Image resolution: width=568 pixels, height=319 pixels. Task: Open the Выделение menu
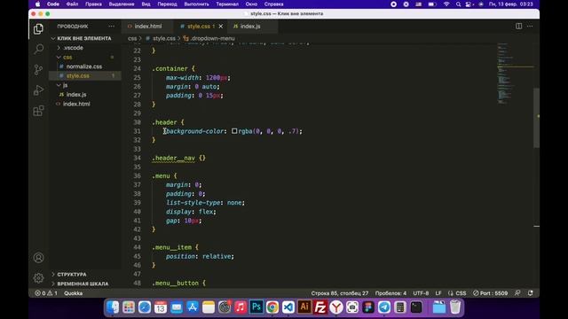click(122, 4)
